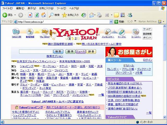Click the address bar URL field

(x=63, y=22)
